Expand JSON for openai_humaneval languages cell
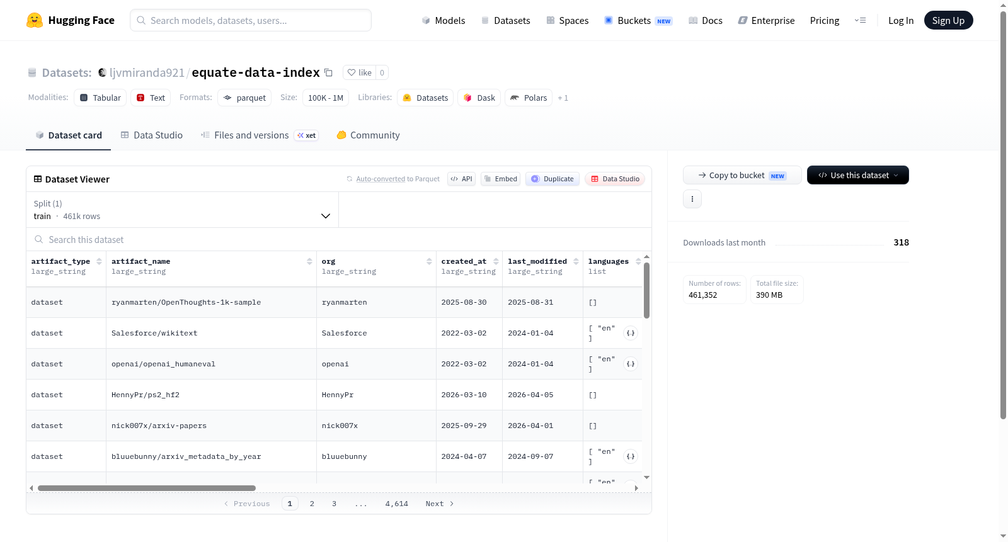The width and height of the screenshot is (1008, 542). coord(631,364)
